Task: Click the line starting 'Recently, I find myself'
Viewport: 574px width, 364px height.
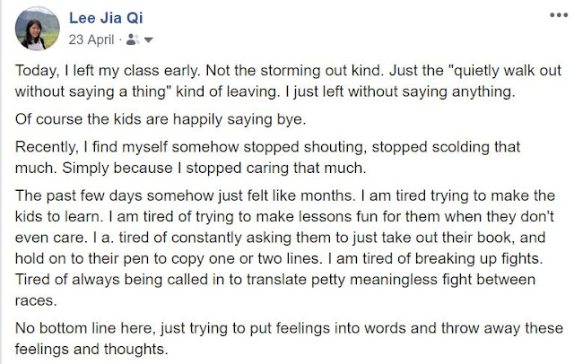Action: (267, 147)
